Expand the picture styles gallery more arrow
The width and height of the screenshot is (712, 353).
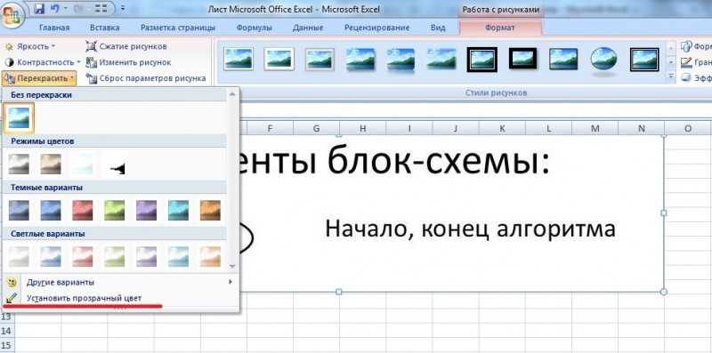pyautogui.click(x=671, y=77)
